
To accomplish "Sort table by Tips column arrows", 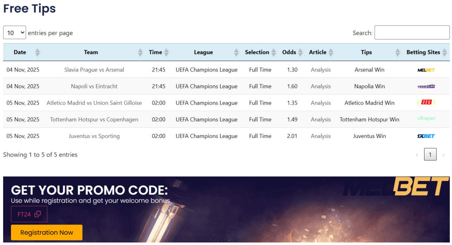I will [398, 53].
